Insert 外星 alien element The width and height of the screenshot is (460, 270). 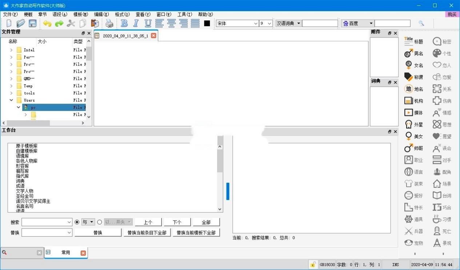(x=414, y=124)
